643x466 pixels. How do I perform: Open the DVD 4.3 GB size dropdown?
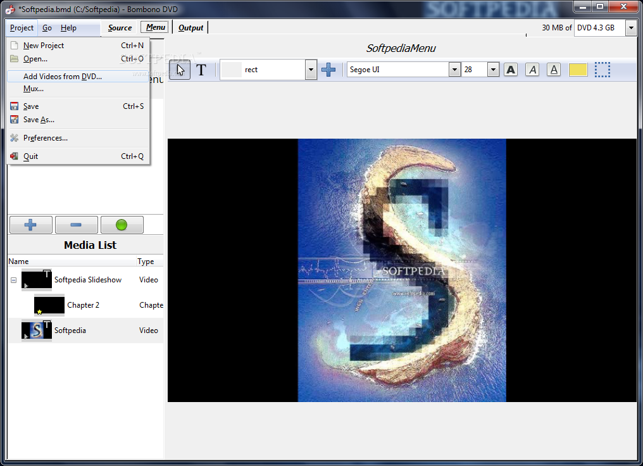tap(631, 28)
